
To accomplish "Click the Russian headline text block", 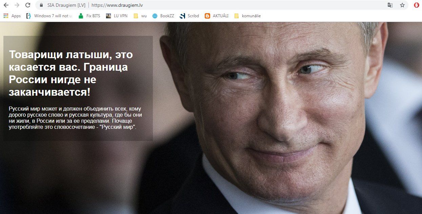I will point(71,73).
